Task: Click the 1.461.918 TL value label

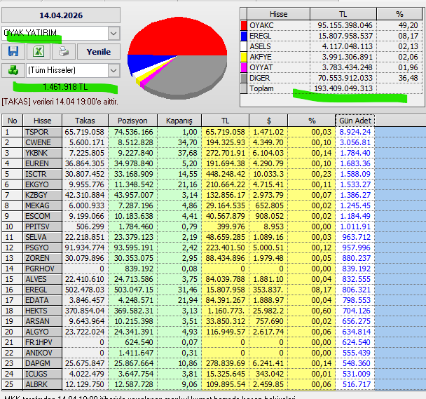Action: tap(65, 87)
